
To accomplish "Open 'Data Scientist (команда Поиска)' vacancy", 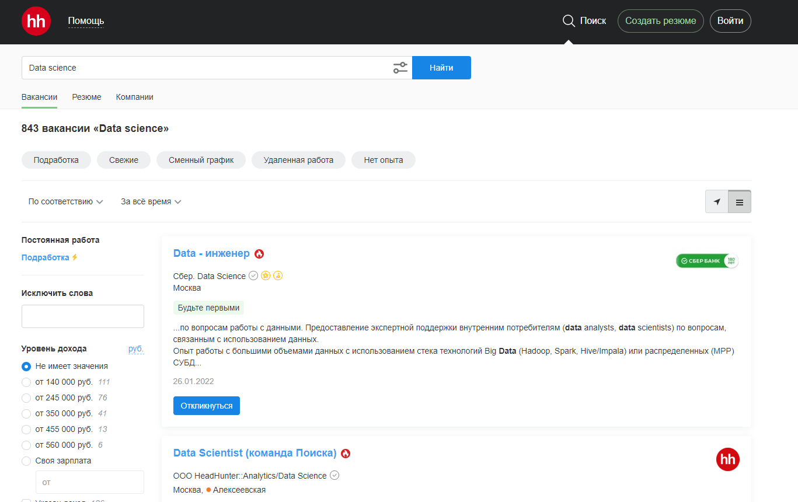I will click(255, 453).
